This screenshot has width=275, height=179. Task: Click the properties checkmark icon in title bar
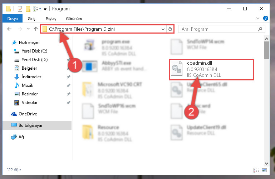[x=20, y=9]
